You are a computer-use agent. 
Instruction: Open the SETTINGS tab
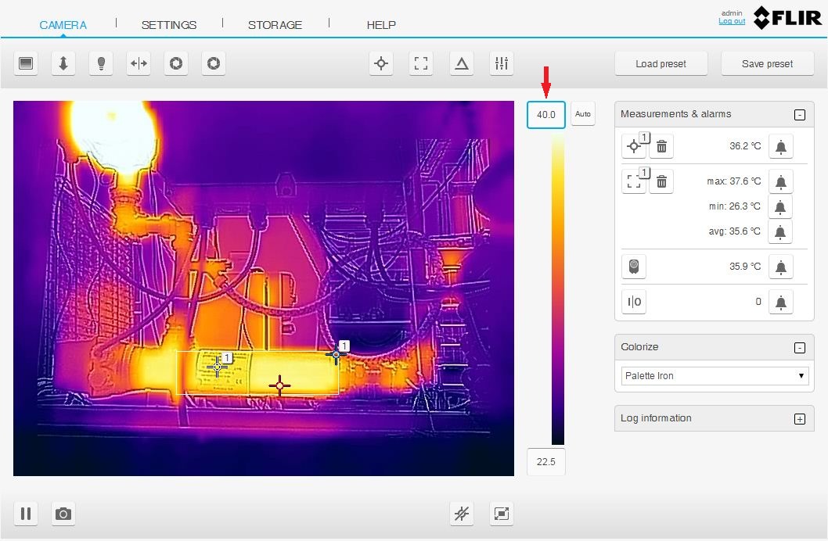(x=169, y=25)
